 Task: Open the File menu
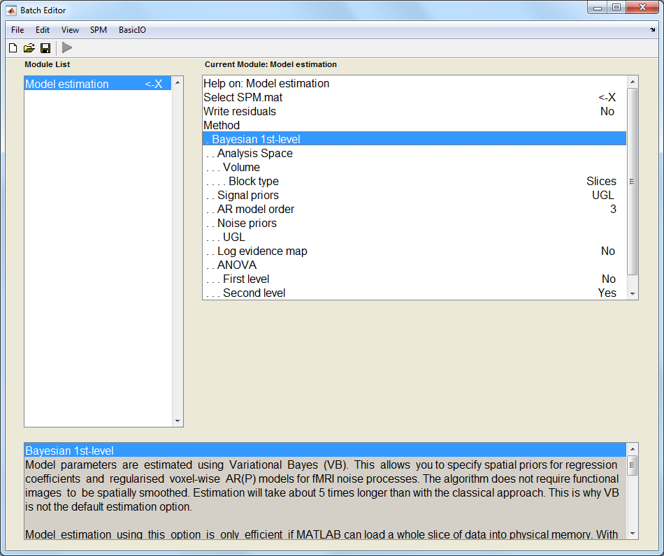coord(17,30)
